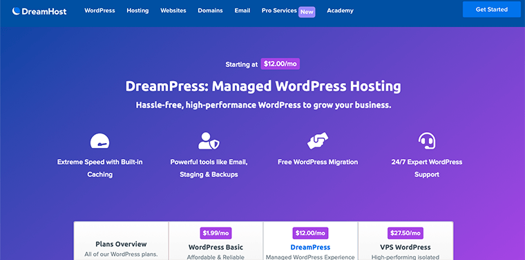Click the Get Started button
Image resolution: width=525 pixels, height=260 pixels.
492,10
